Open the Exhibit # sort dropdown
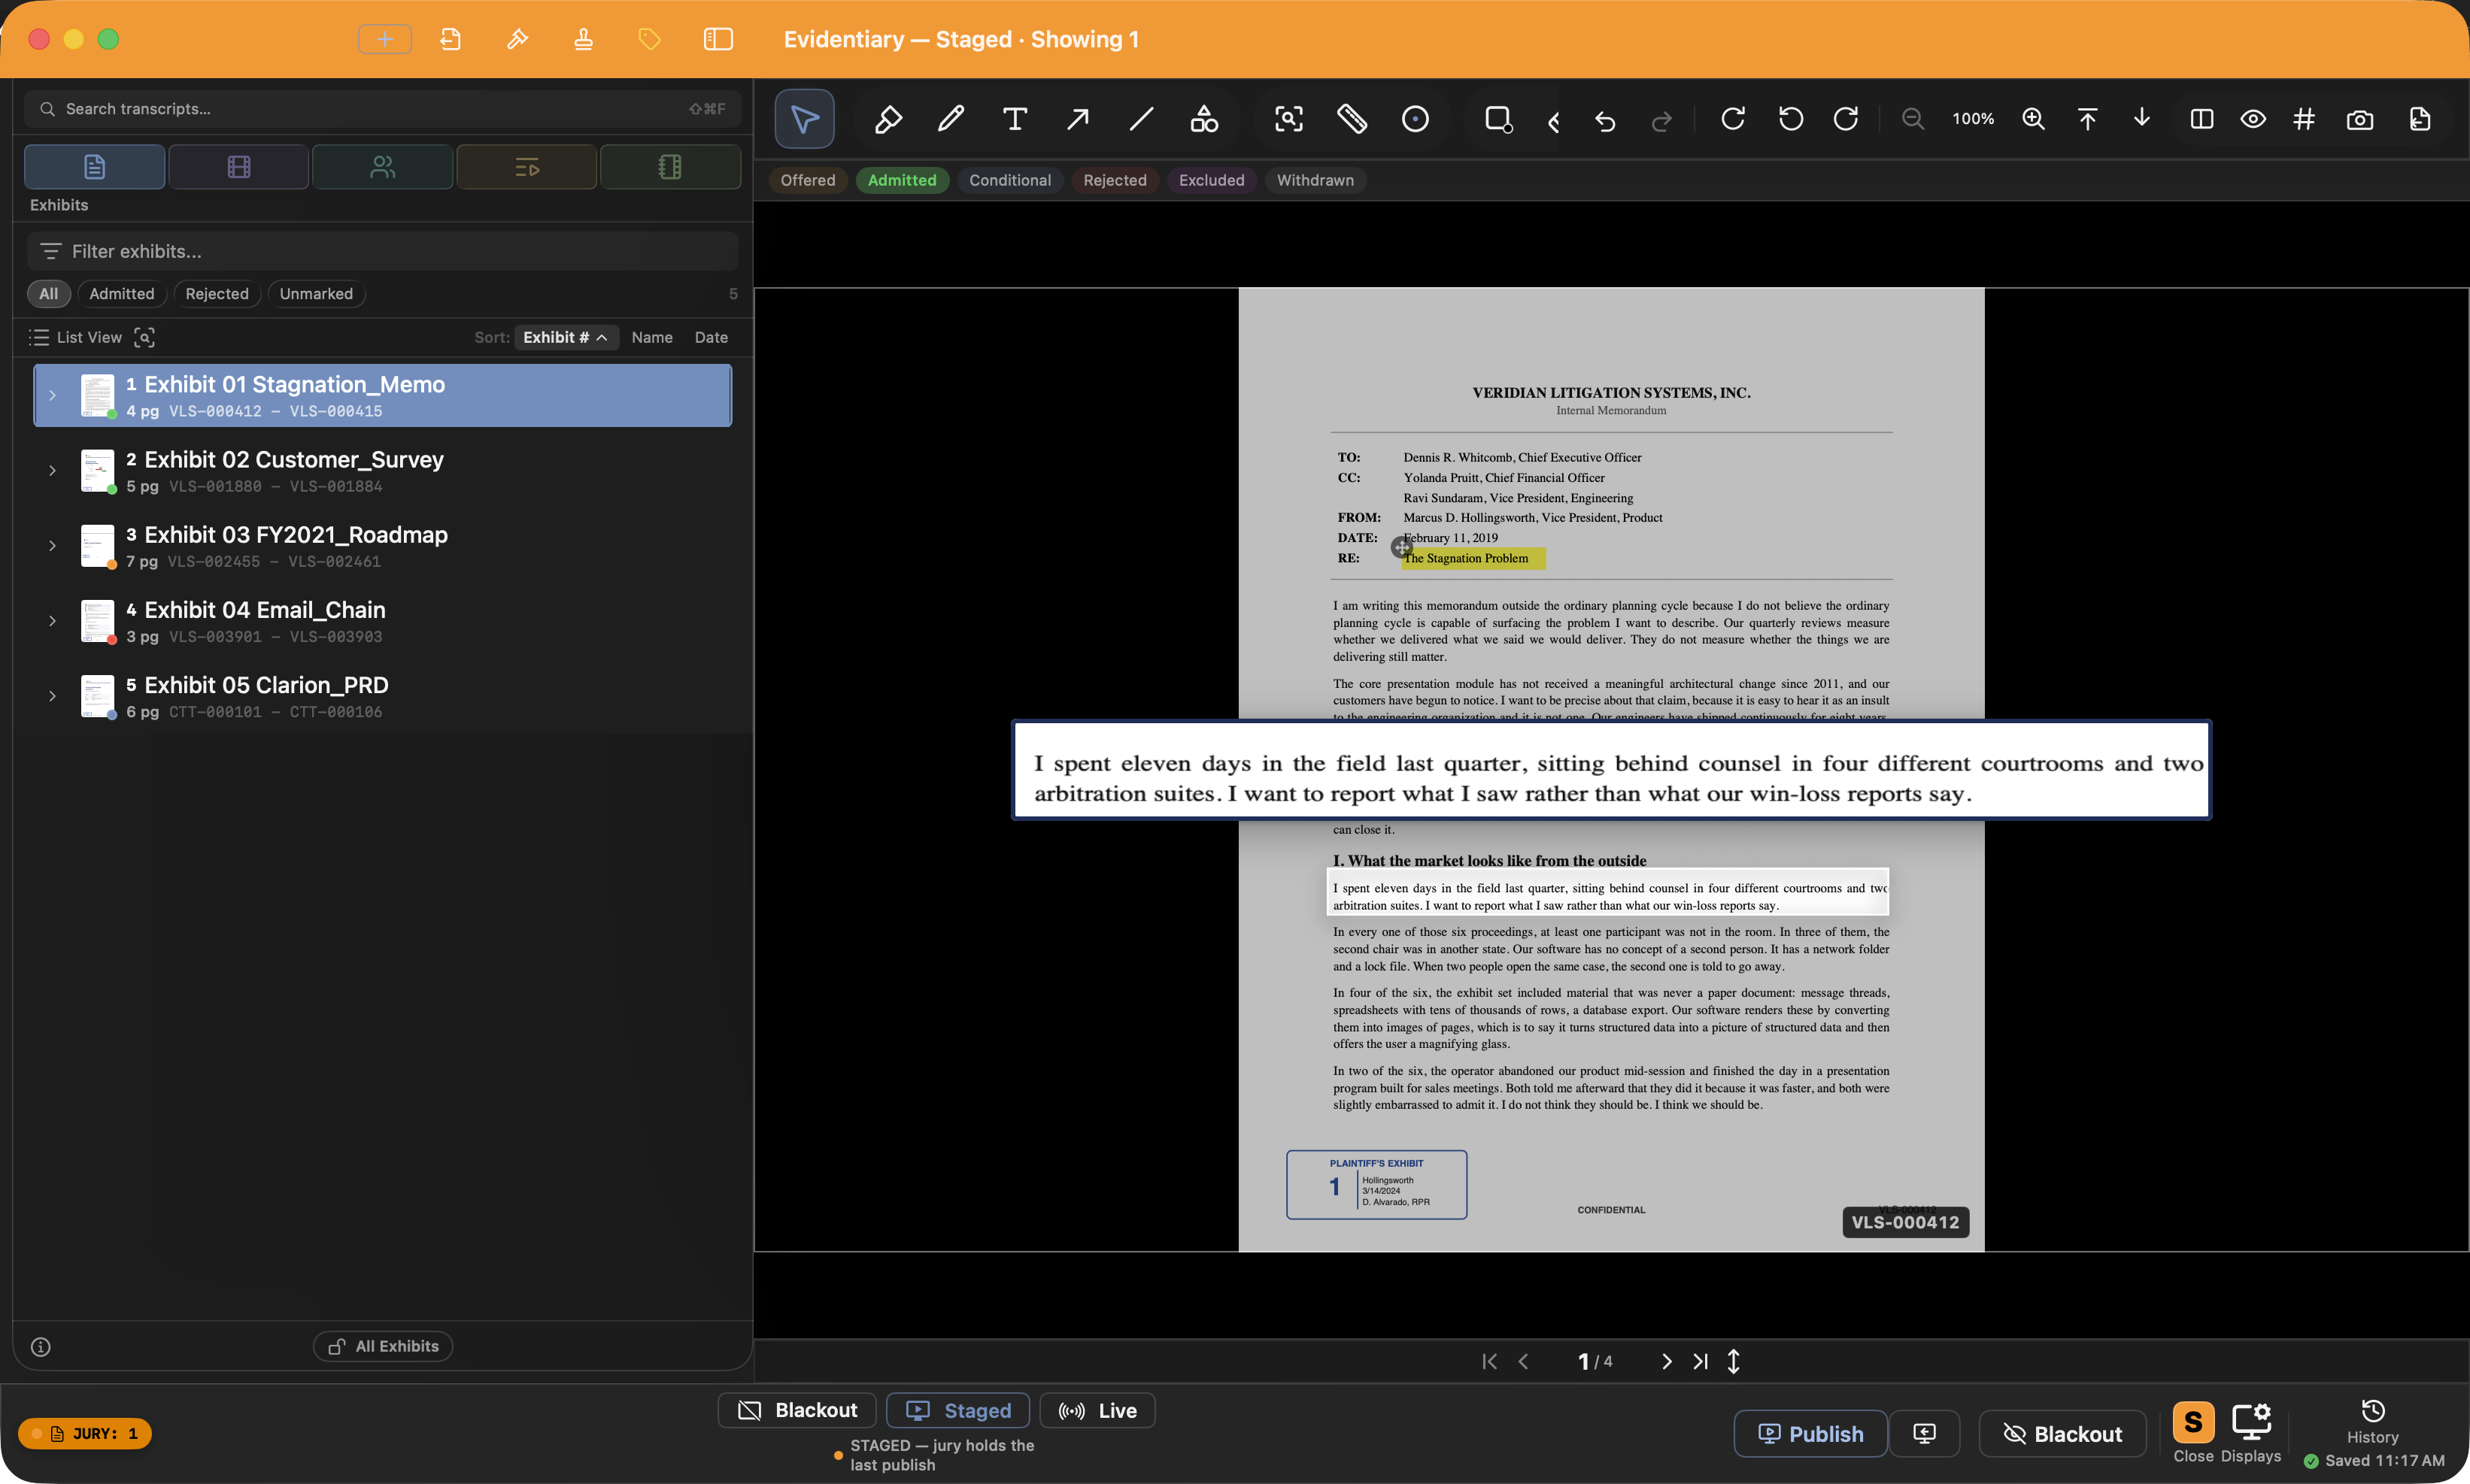Image resolution: width=2470 pixels, height=1484 pixels. 566,338
